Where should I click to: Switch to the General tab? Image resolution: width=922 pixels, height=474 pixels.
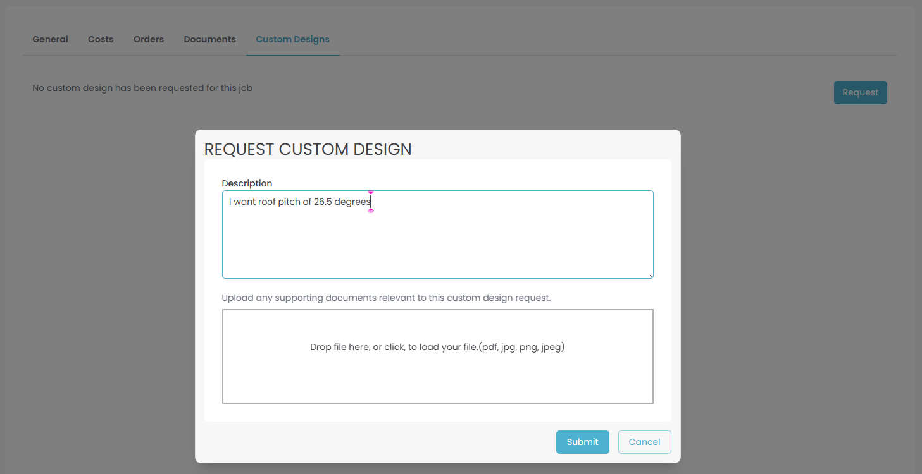50,39
